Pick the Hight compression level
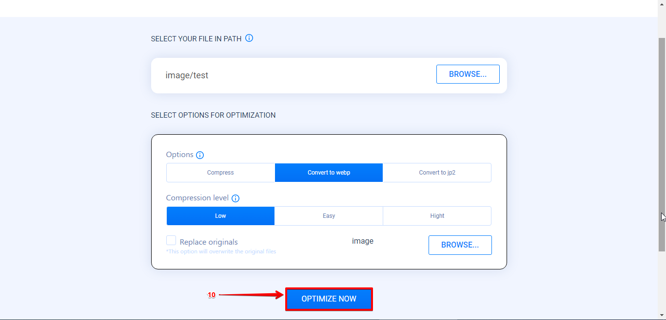This screenshot has height=320, width=666. 437,216
